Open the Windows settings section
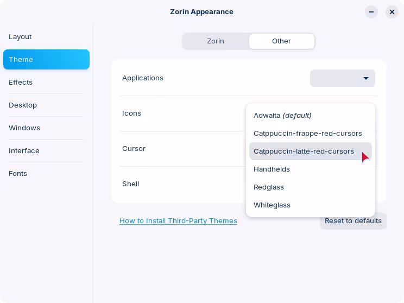 tap(24, 128)
